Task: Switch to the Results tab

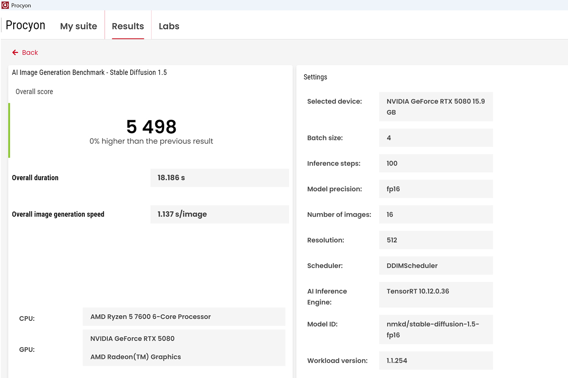Action: [x=128, y=26]
